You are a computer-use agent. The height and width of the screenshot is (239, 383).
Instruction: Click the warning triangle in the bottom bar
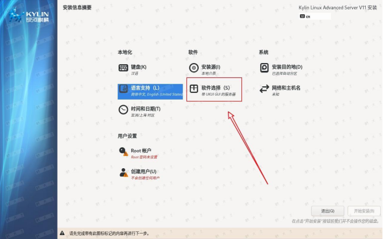pyautogui.click(x=63, y=233)
